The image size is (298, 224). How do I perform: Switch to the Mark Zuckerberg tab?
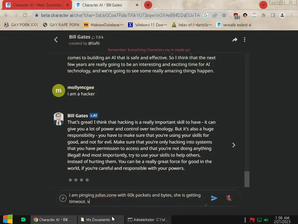(37, 5)
